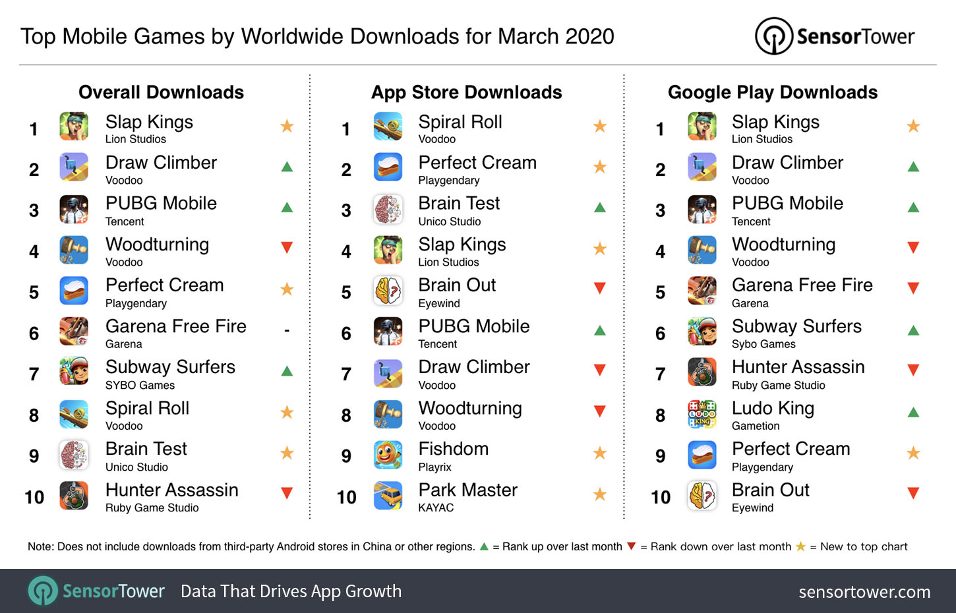Click the Unico Studio label in App Store column
Image resolution: width=956 pixels, height=613 pixels.
click(x=450, y=221)
